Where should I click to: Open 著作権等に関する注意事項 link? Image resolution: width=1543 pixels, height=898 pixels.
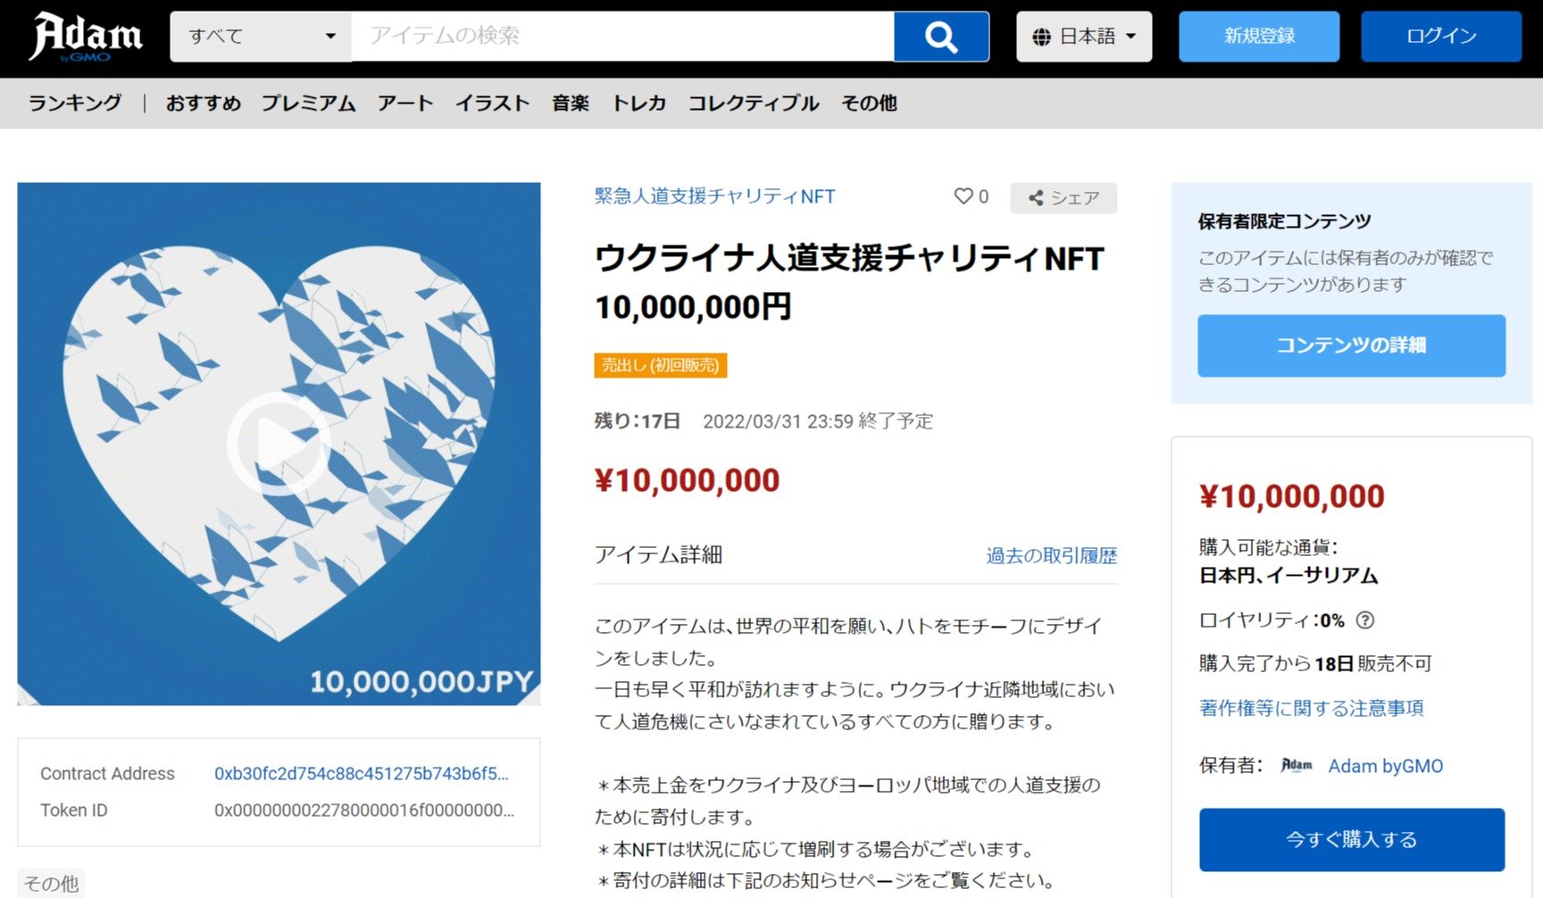tap(1312, 709)
